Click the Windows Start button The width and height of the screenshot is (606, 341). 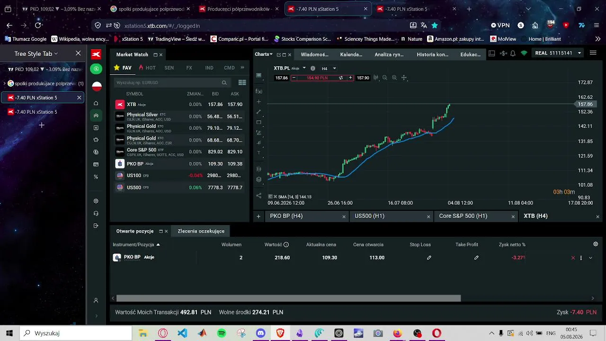tap(9, 333)
